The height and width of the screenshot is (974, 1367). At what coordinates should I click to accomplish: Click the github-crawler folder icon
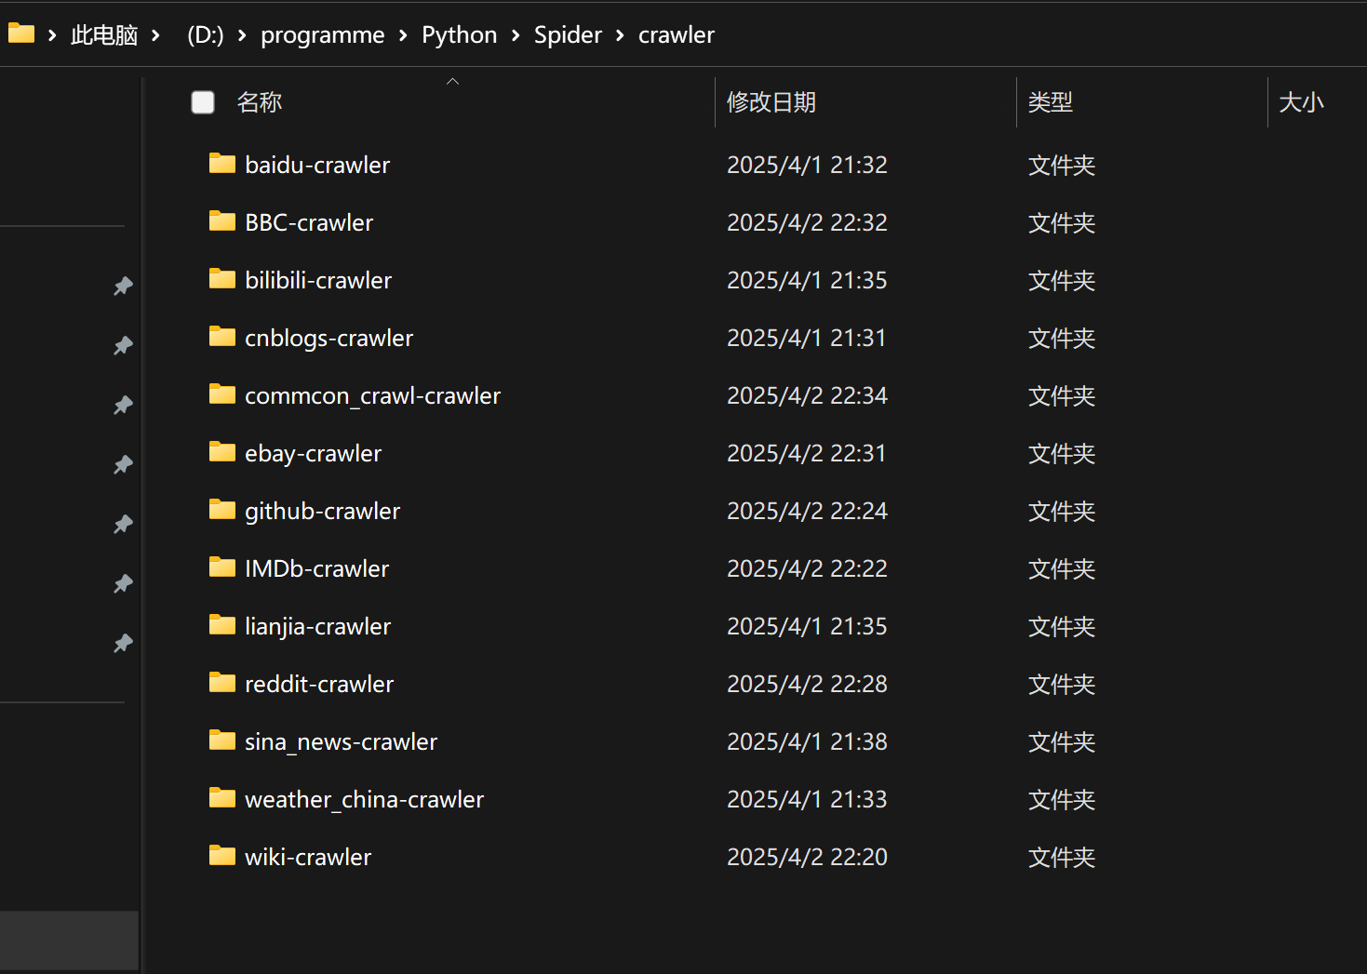[222, 510]
